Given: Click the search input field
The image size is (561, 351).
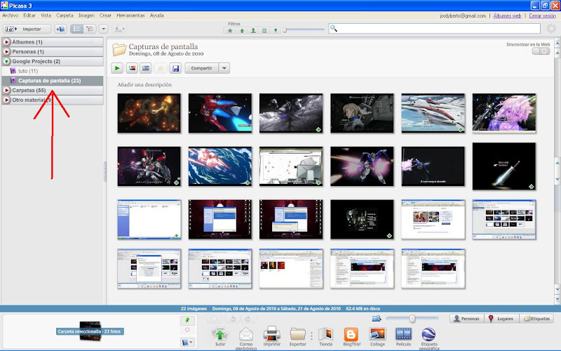Looking at the screenshot, I should tap(434, 29).
